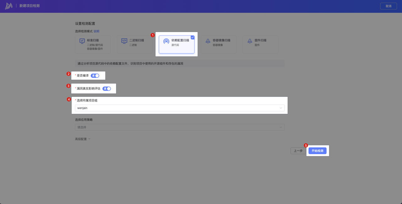Click the 标准扫描 monitor icon

(x=82, y=41)
